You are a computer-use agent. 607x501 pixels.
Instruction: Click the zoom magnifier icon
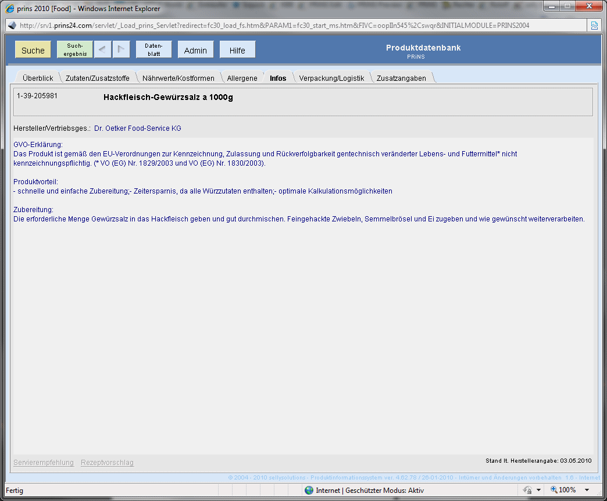tap(554, 491)
